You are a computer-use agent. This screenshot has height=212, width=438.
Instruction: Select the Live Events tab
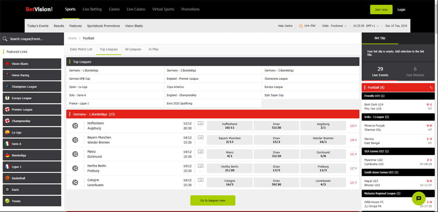380,71
